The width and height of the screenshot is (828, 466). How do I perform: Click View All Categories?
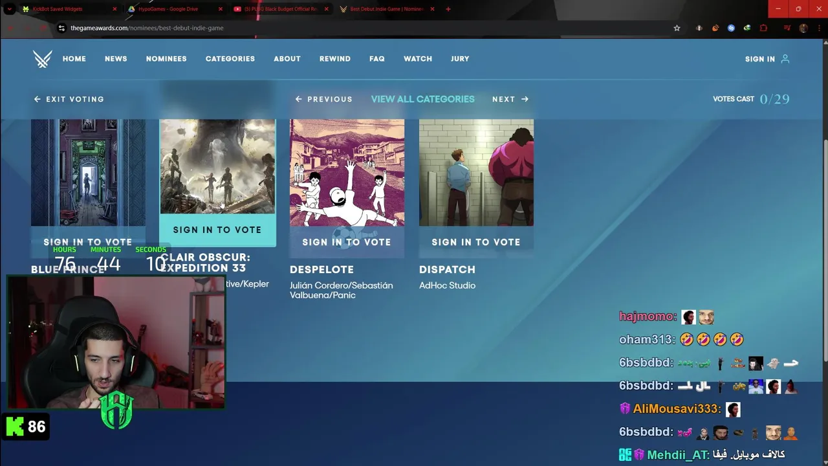423,99
